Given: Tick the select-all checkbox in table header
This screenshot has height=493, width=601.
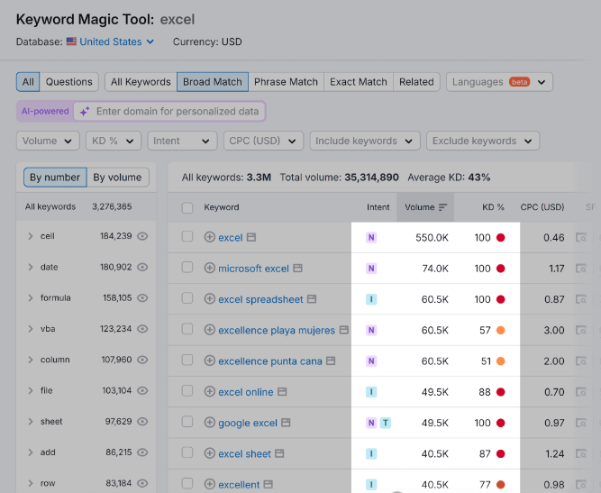Looking at the screenshot, I should point(187,207).
